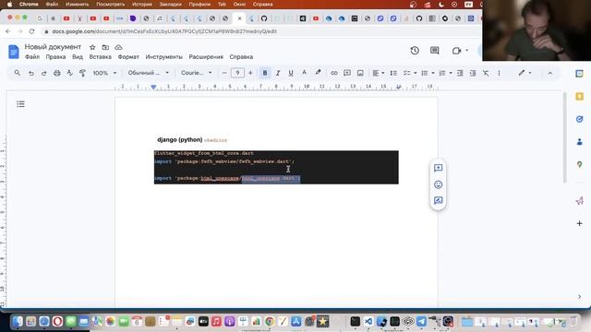Open Telegram from the Dock
This screenshot has width=591, height=332.
point(421,321)
